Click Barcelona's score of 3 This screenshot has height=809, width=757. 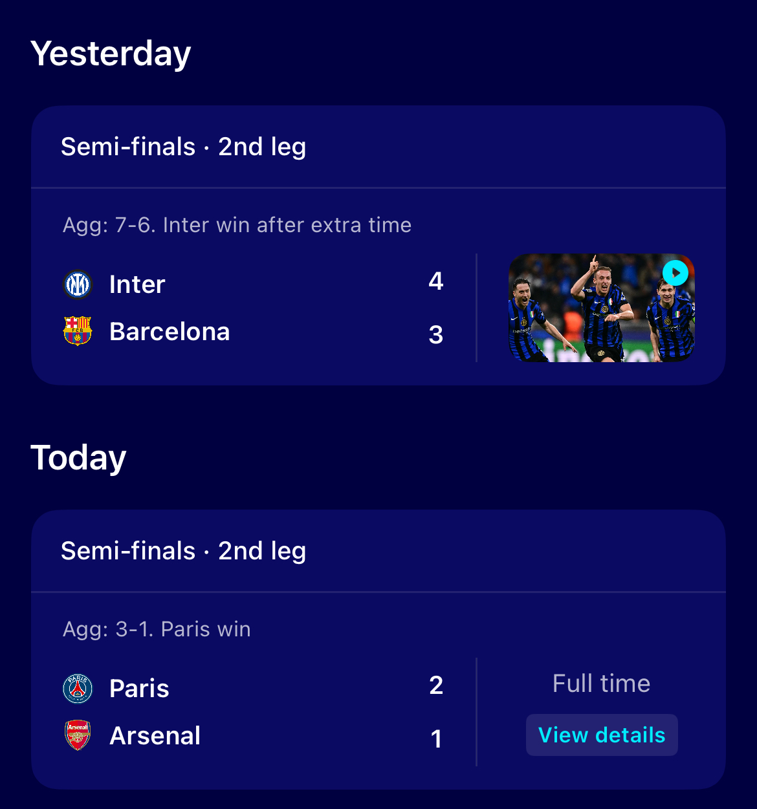point(436,335)
